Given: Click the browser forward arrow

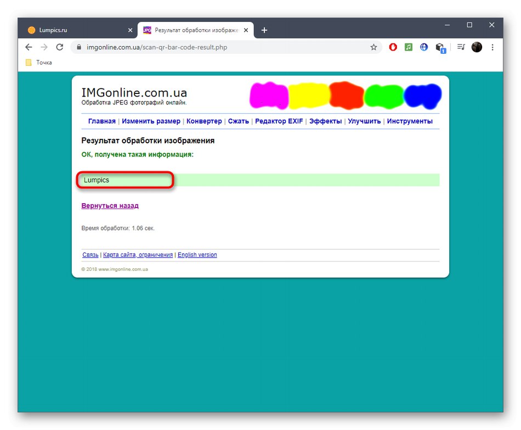Looking at the screenshot, I should point(44,47).
